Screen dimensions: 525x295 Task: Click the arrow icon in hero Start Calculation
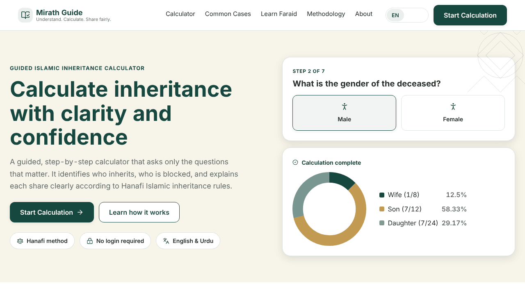80,212
